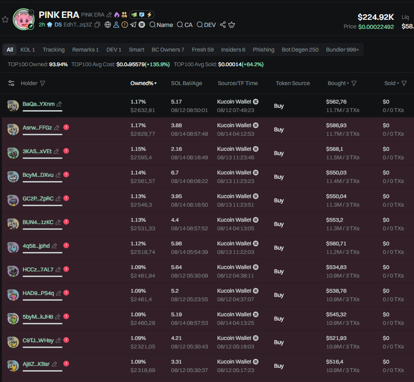Click the pencil edit icon beside PINK ERA
The height and width of the screenshot is (382, 414).
coord(109,15)
